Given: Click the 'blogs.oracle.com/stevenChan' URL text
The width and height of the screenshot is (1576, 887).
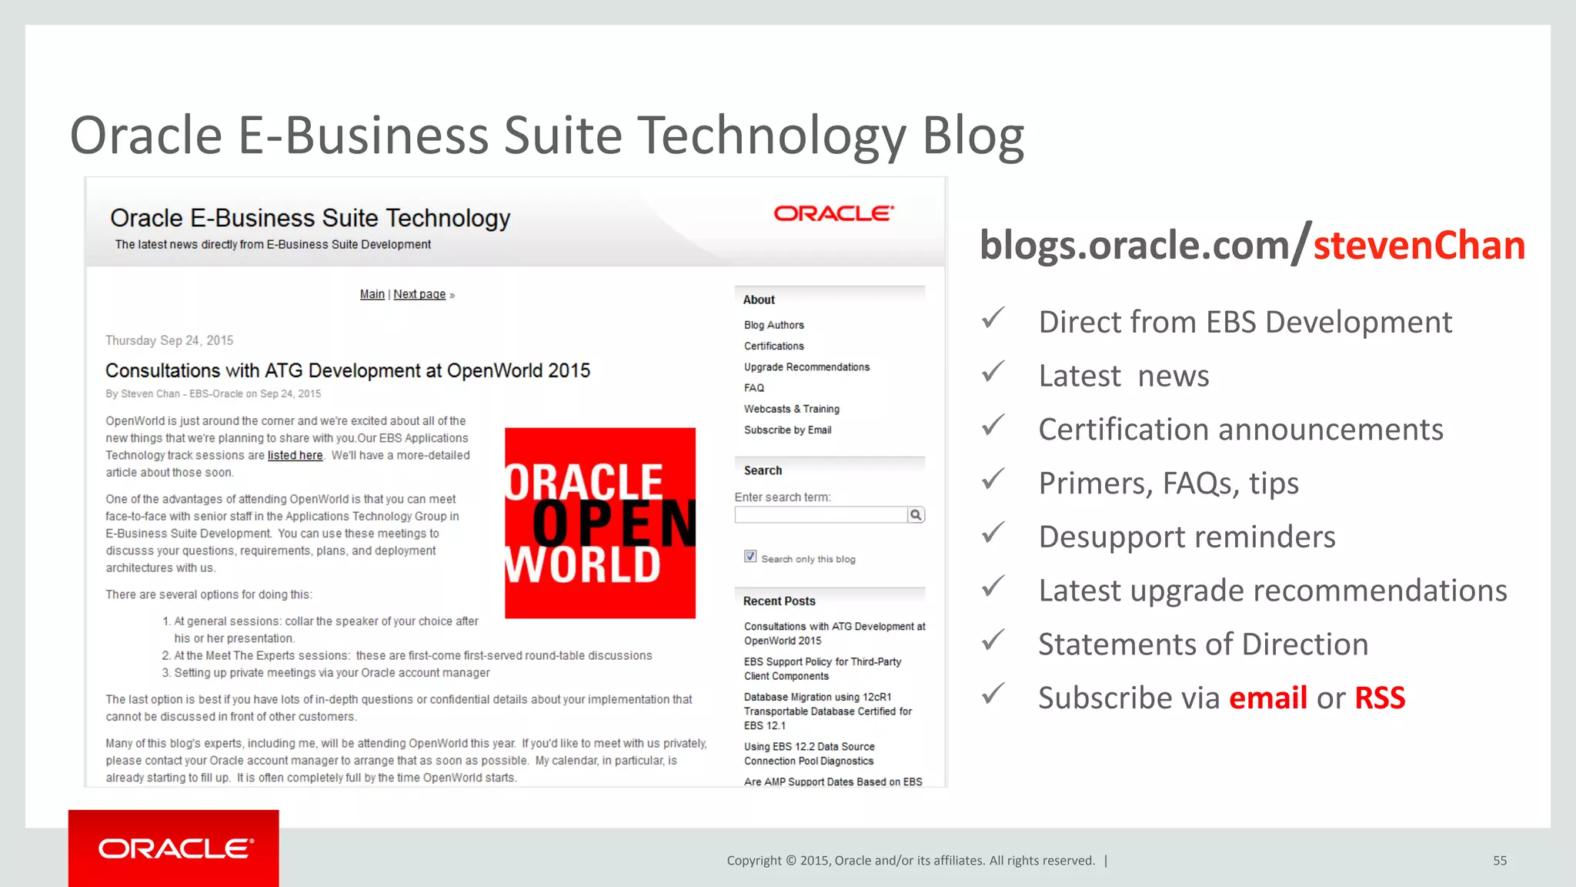Looking at the screenshot, I should (x=1252, y=245).
